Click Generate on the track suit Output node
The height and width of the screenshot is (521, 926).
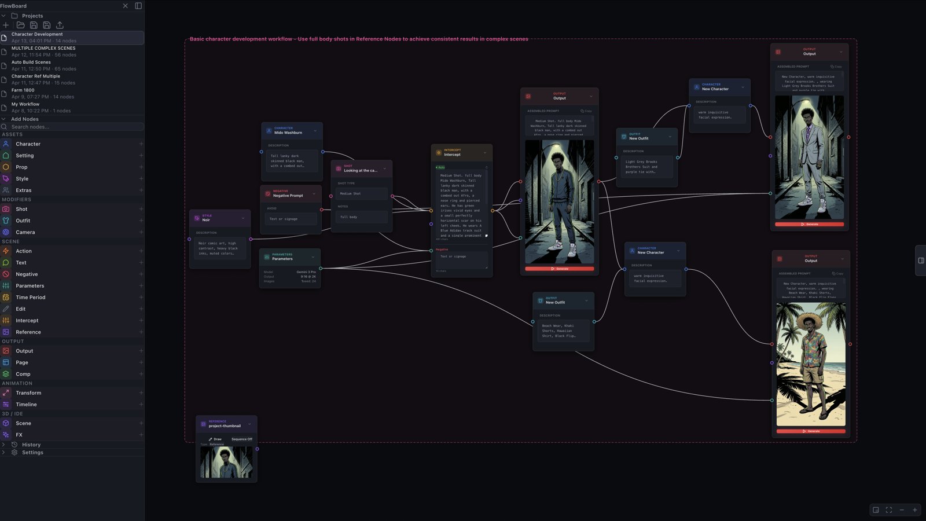click(560, 269)
